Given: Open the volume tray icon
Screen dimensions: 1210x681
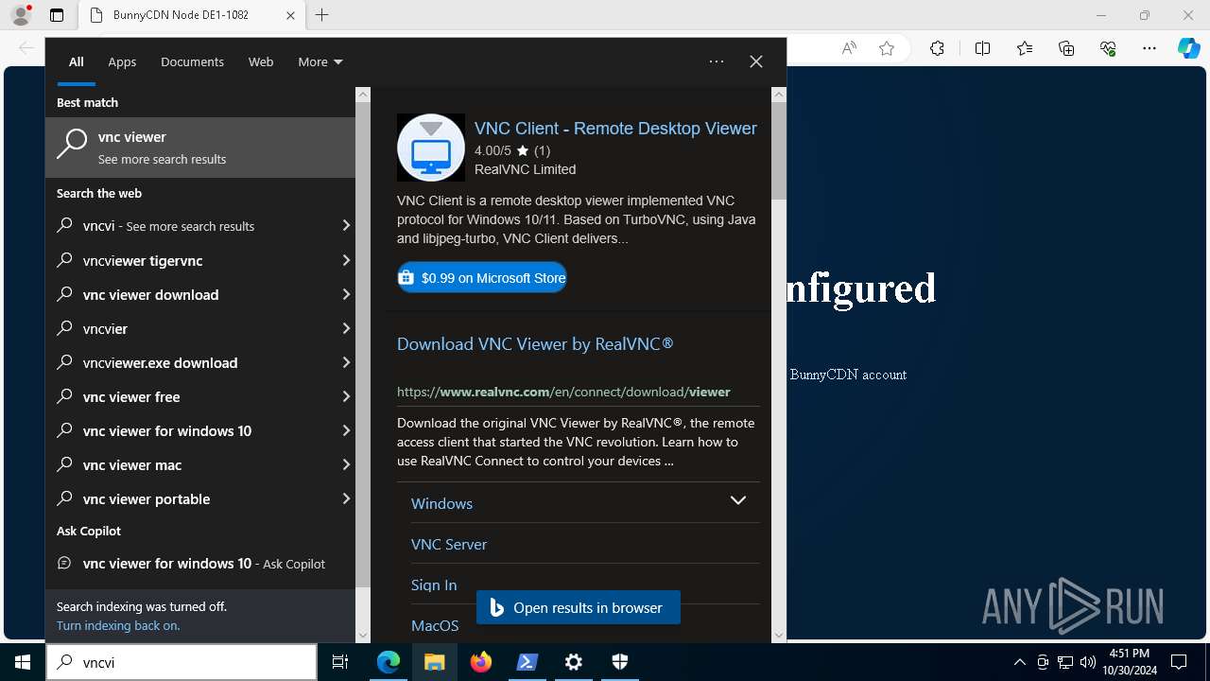Looking at the screenshot, I should coord(1088,662).
